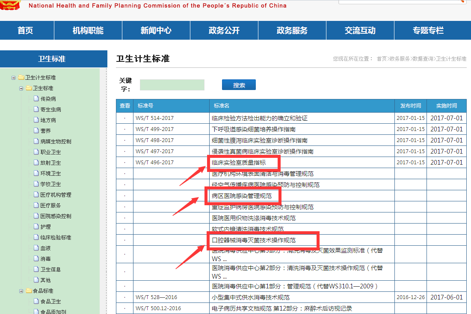The width and height of the screenshot is (471, 314).
Task: Click the 搜索 search button
Action: [x=238, y=84]
